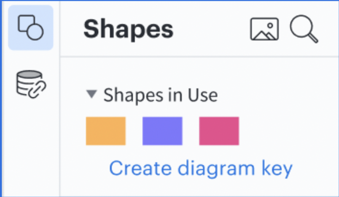Open the data linking database icon
This screenshot has width=339, height=197.
pyautogui.click(x=31, y=84)
